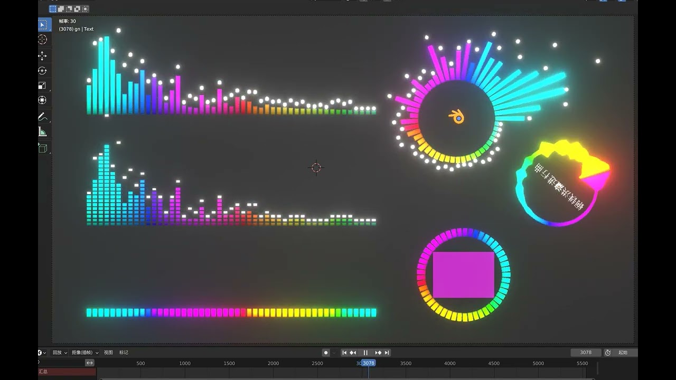Image resolution: width=676 pixels, height=380 pixels.
Task: Jump to the start frame
Action: click(x=344, y=353)
